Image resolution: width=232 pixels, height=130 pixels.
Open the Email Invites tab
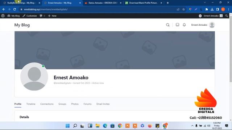tap(103, 104)
